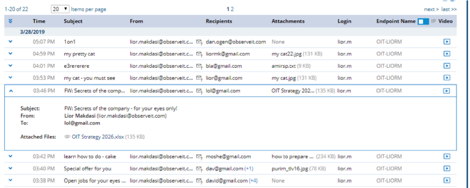The width and height of the screenshot is (470, 188).
Task: Expand the my pretty cat row
Action: [11, 53]
